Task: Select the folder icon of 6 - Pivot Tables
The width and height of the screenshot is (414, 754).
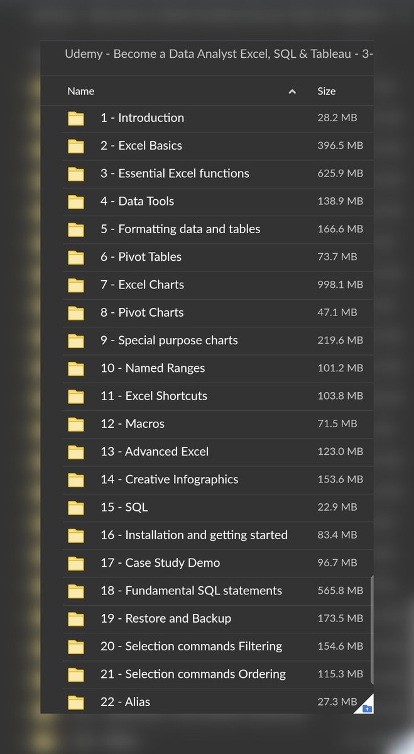Action: [76, 258]
